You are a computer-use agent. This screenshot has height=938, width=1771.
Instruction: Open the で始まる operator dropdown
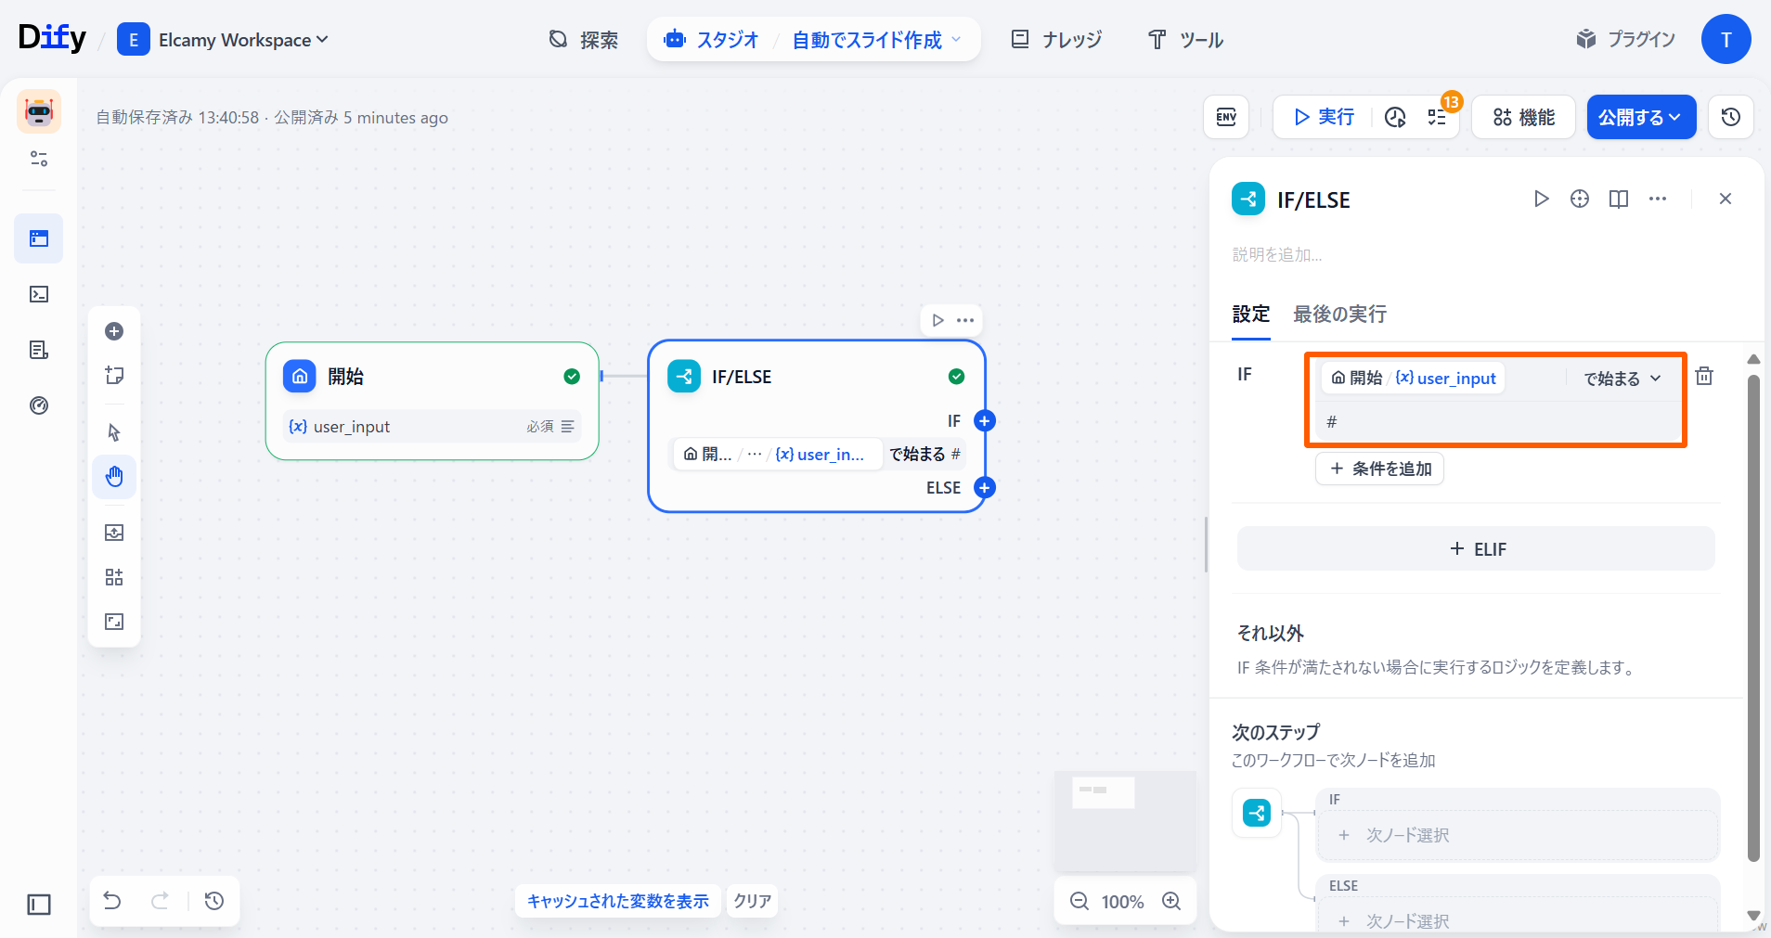[1621, 379]
